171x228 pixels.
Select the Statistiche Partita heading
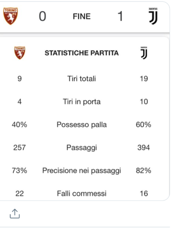(x=82, y=53)
